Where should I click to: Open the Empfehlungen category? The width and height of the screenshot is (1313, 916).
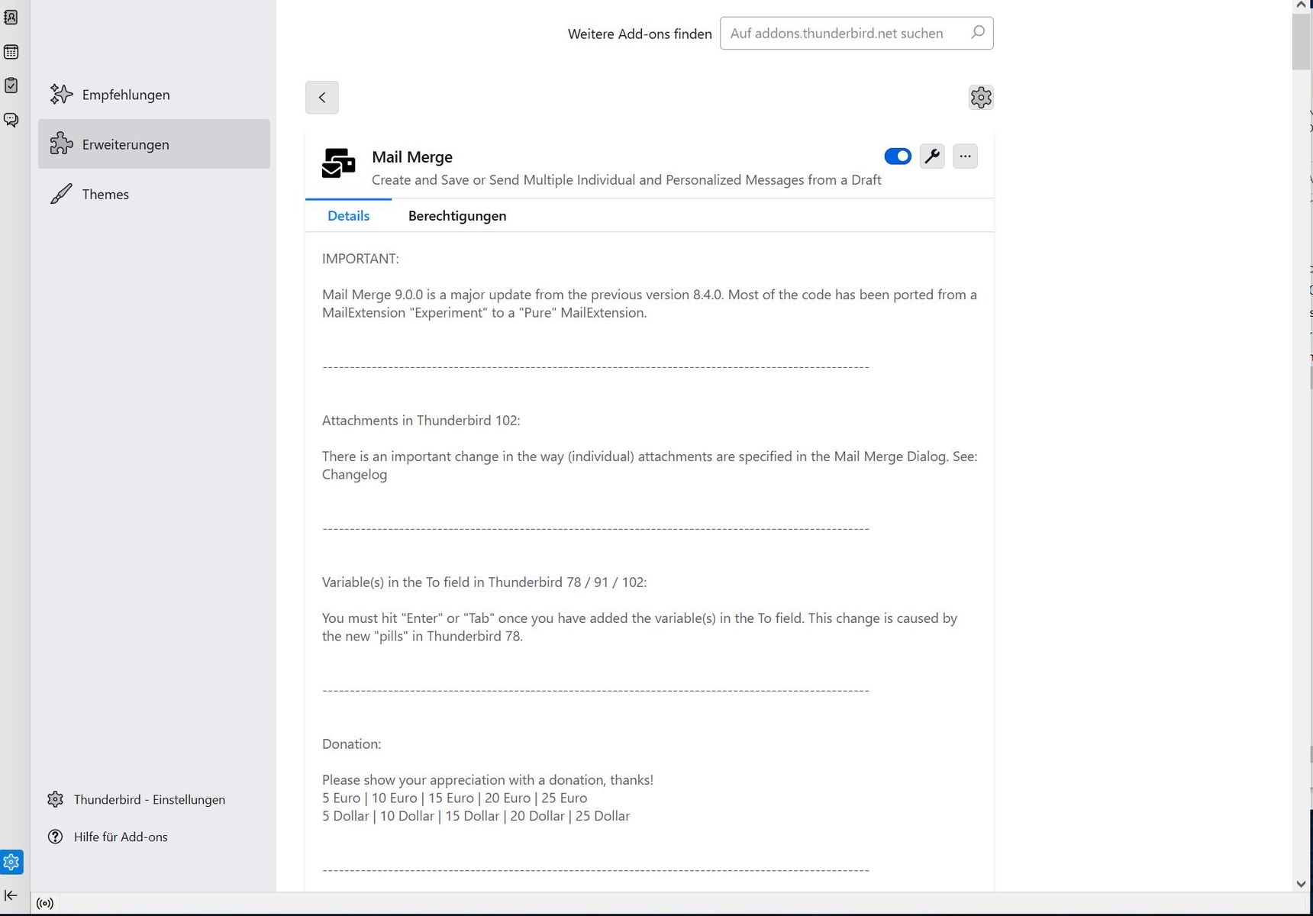154,95
